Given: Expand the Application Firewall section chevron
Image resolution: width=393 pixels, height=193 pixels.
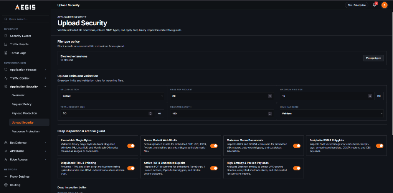Looking at the screenshot, I should click(x=45, y=70).
